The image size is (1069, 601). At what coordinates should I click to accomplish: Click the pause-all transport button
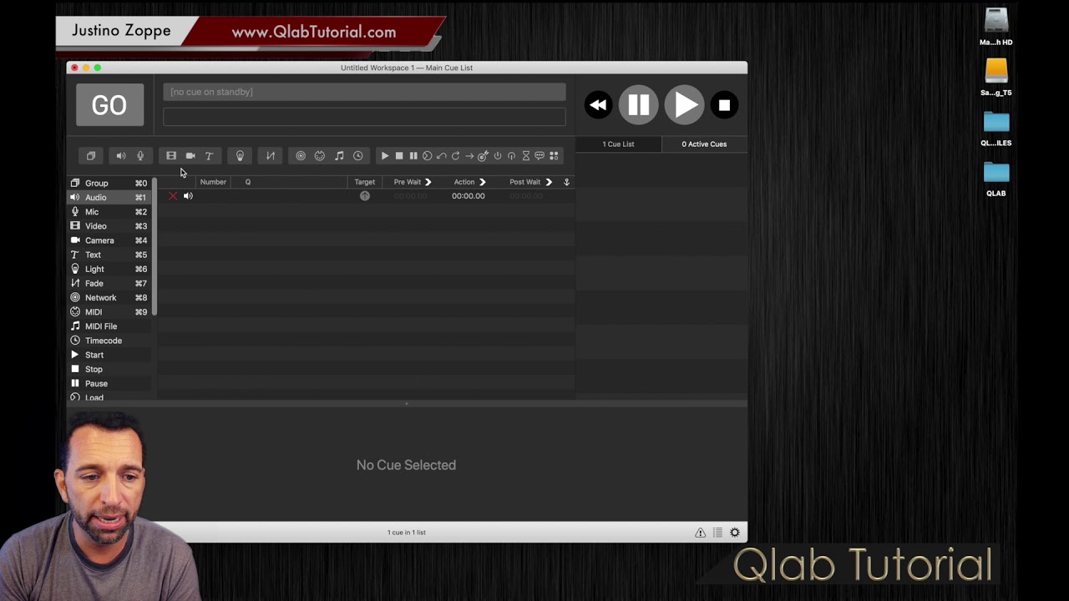pyautogui.click(x=639, y=105)
